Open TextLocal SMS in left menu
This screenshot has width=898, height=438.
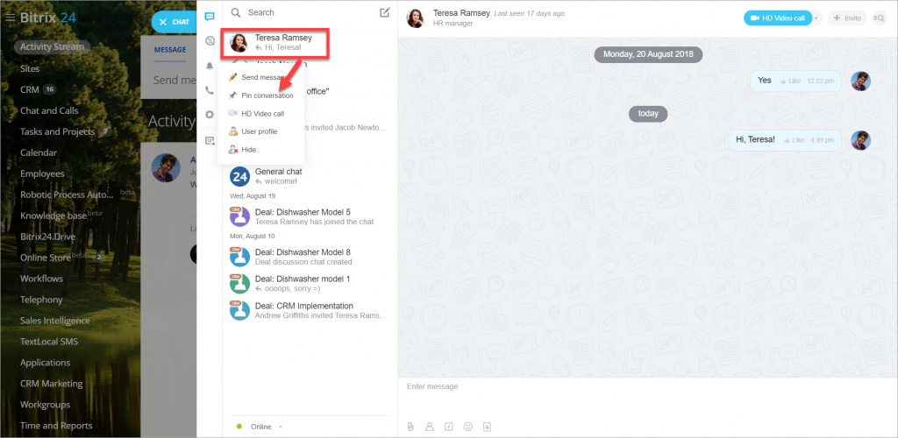tap(49, 342)
